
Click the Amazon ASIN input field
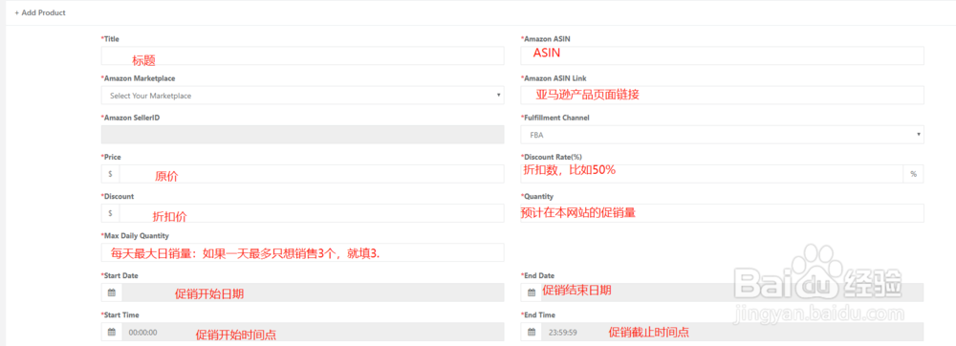tap(722, 56)
